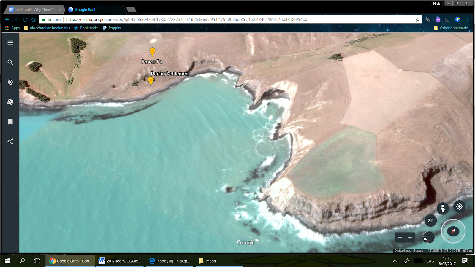Image resolution: width=475 pixels, height=267 pixels.
Task: Switch map to 2D view
Action: coord(430,220)
